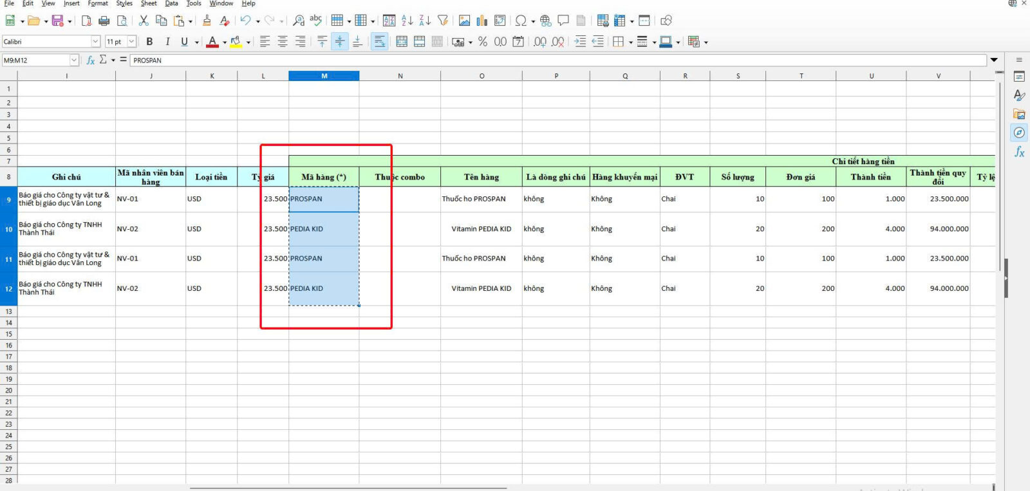Viewport: 1030px width, 491px height.
Task: Click the Cut scissors icon
Action: pyautogui.click(x=144, y=21)
